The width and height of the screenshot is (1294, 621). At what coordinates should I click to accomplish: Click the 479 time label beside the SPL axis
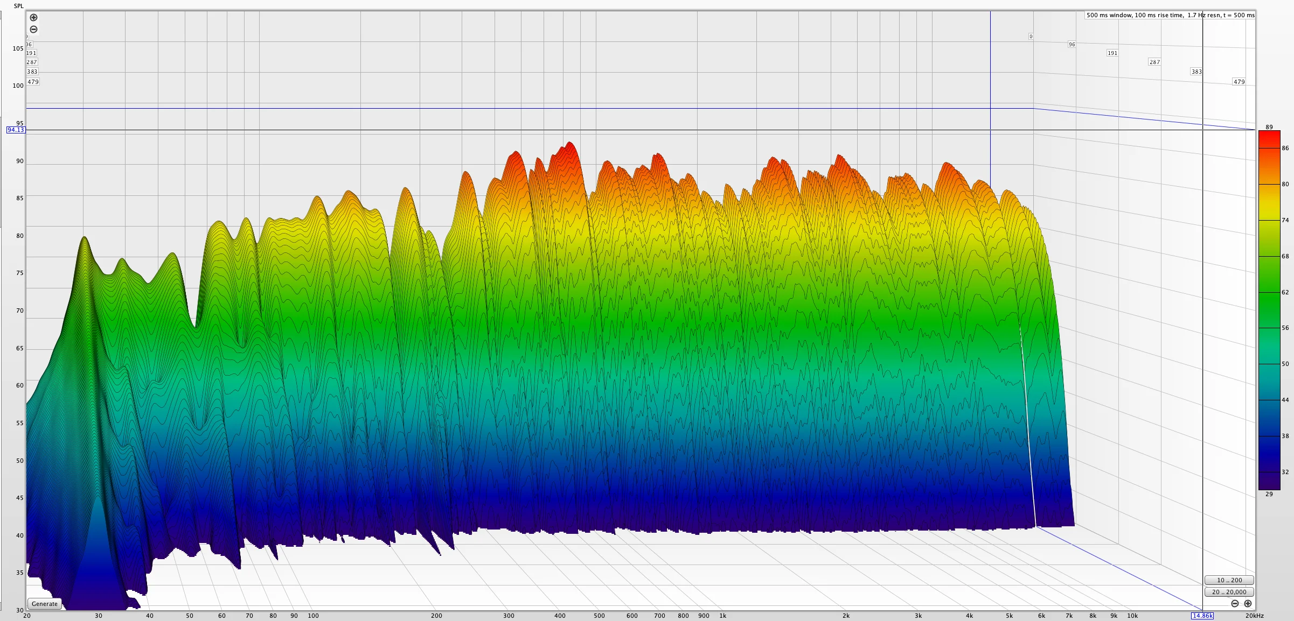(33, 82)
